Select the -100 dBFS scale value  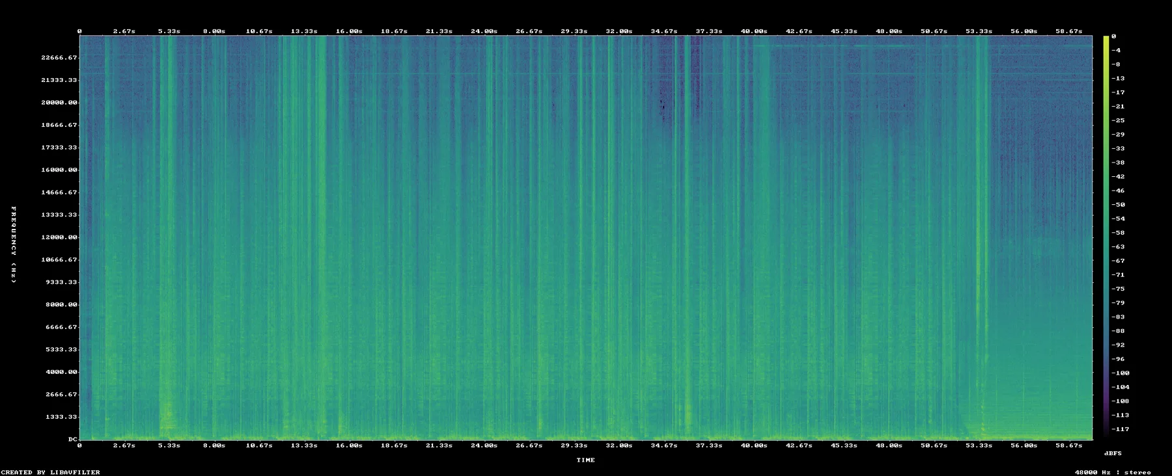(1120, 373)
